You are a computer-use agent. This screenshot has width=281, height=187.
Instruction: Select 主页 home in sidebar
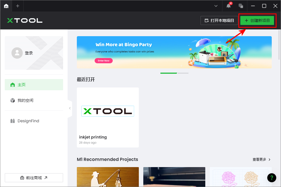(34, 85)
